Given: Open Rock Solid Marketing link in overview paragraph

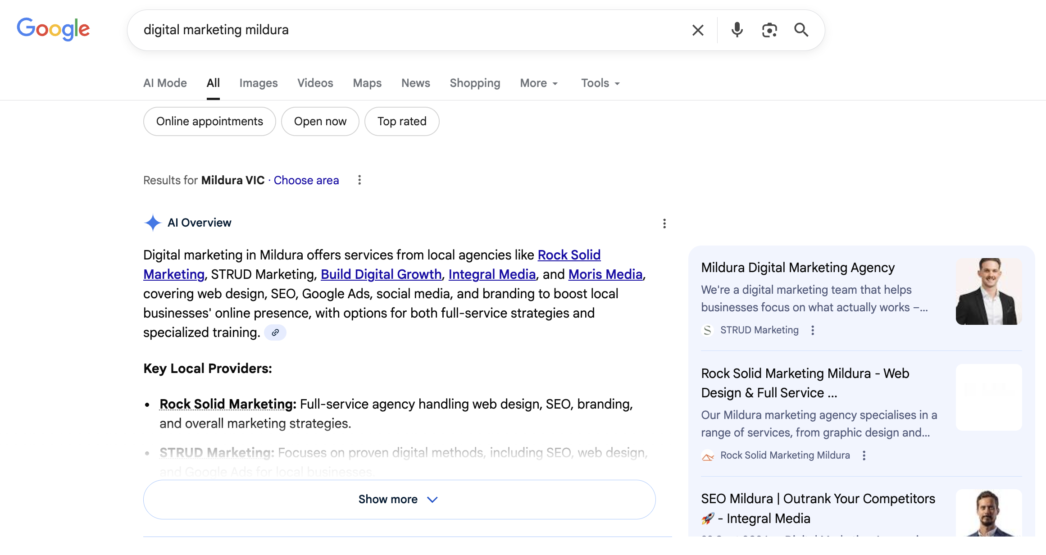Looking at the screenshot, I should (x=569, y=255).
